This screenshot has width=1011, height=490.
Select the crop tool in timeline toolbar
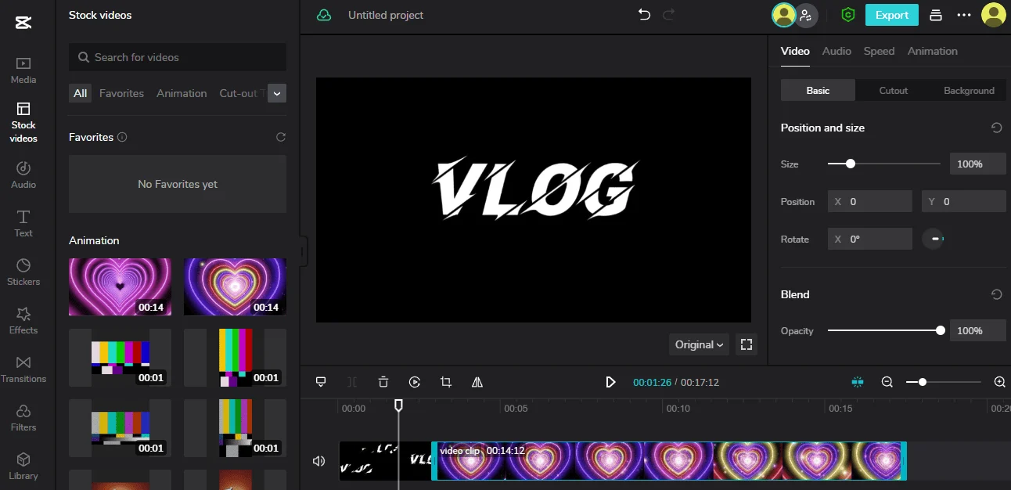point(446,382)
